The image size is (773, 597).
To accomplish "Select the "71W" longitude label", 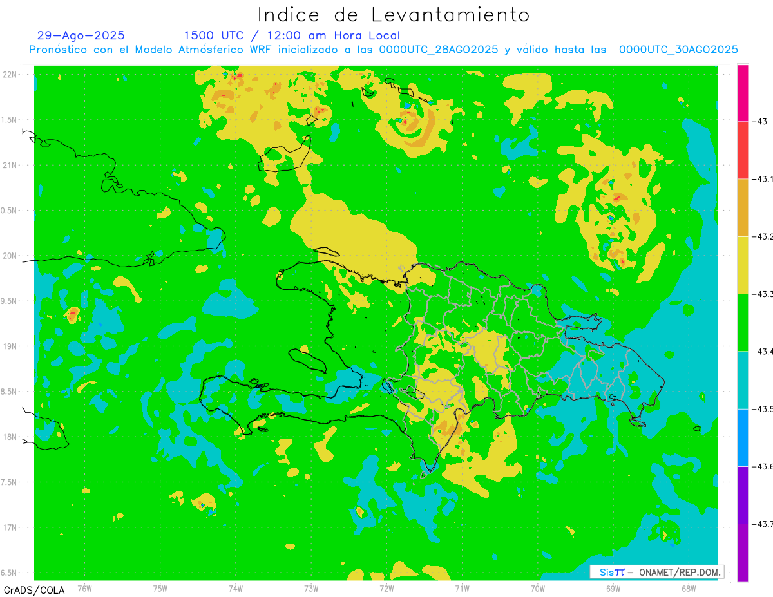I will point(462,588).
